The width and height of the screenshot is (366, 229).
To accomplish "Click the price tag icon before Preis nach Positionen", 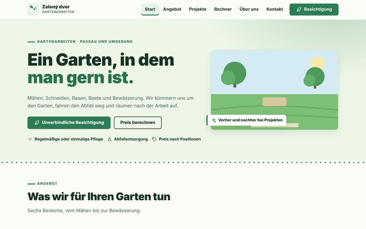I will point(154,139).
